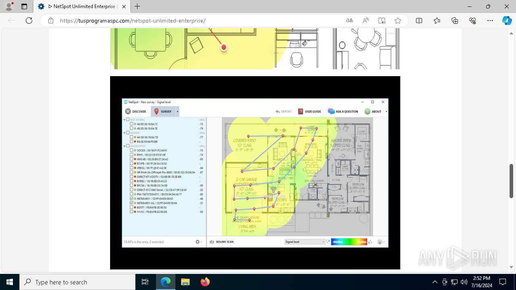Open Split screen icon

(419, 21)
